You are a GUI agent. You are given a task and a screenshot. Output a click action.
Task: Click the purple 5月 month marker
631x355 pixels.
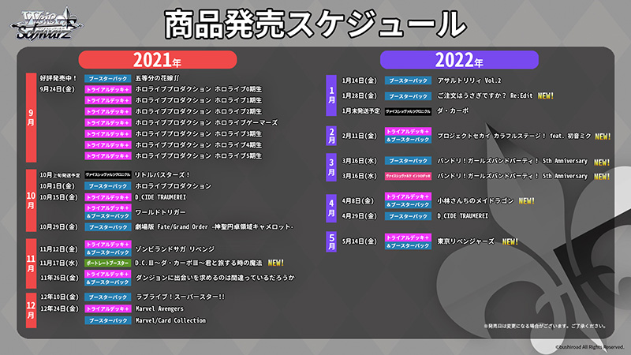coord(331,242)
